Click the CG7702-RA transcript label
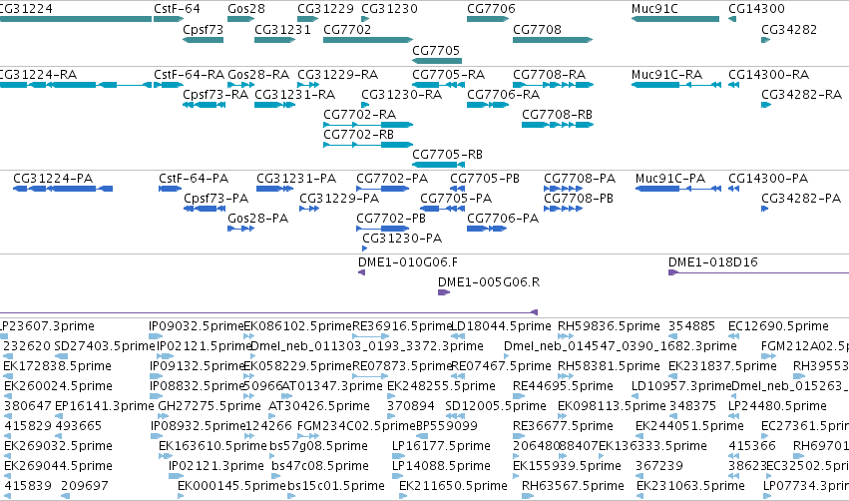This screenshot has height=501, width=849. click(x=359, y=115)
